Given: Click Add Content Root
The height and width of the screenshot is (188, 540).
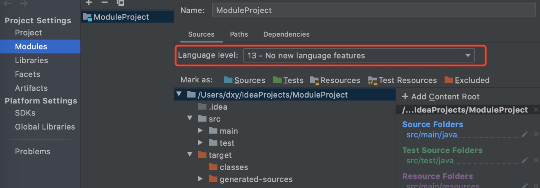Looking at the screenshot, I should click(441, 97).
